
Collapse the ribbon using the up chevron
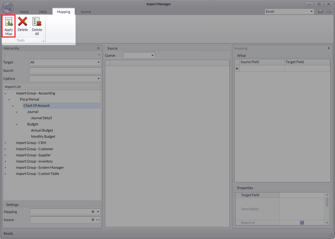click(329, 11)
